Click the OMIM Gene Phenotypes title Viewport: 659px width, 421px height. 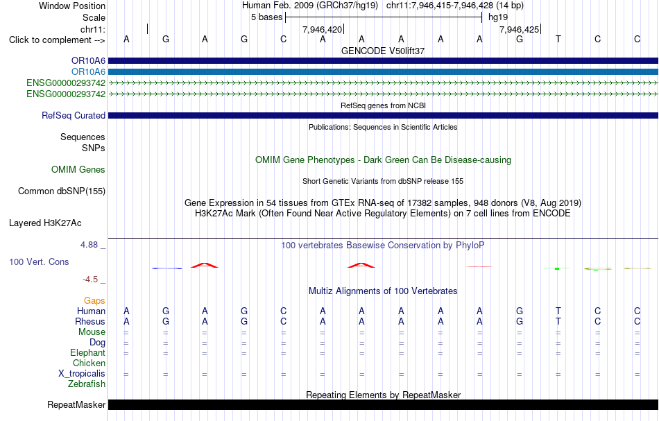pos(384,160)
